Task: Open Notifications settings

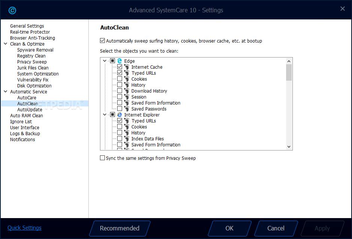Action: click(x=22, y=139)
